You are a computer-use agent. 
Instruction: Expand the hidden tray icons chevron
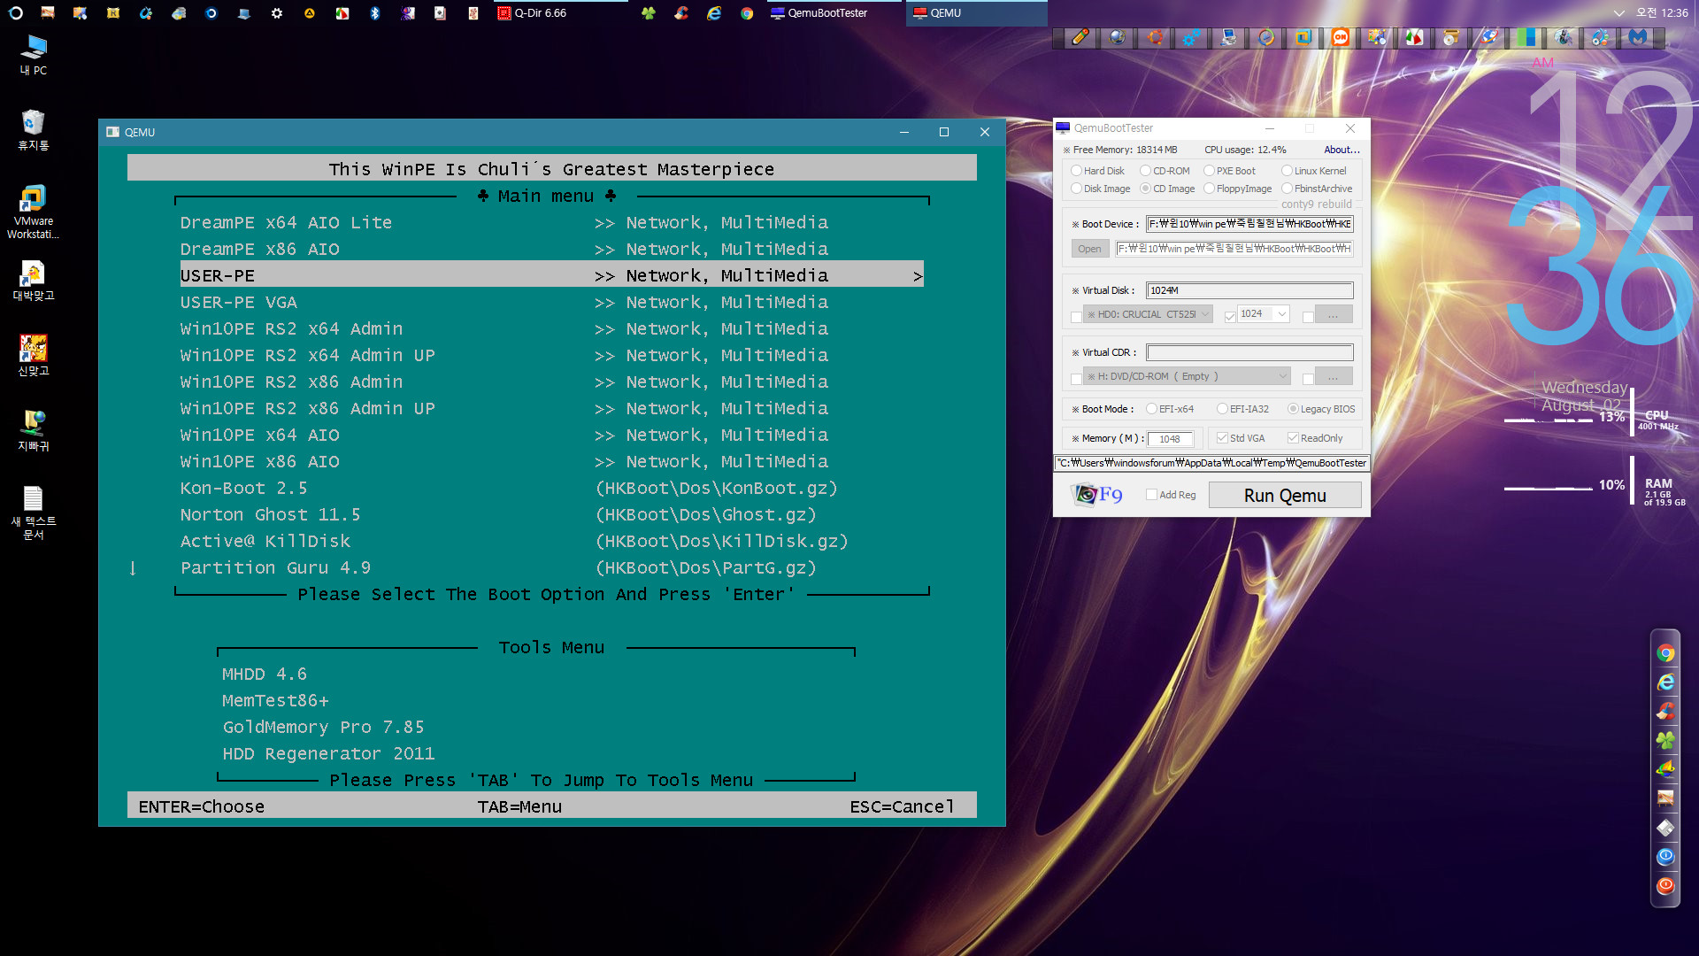(x=1618, y=13)
